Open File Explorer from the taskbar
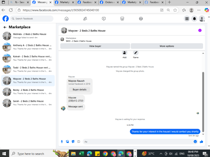This screenshot has width=210, height=157. pyautogui.click(x=73, y=154)
